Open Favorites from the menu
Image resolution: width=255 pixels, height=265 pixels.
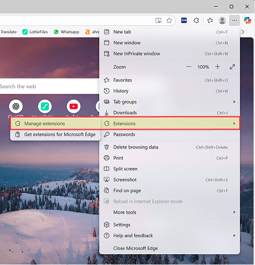pyautogui.click(x=169, y=80)
